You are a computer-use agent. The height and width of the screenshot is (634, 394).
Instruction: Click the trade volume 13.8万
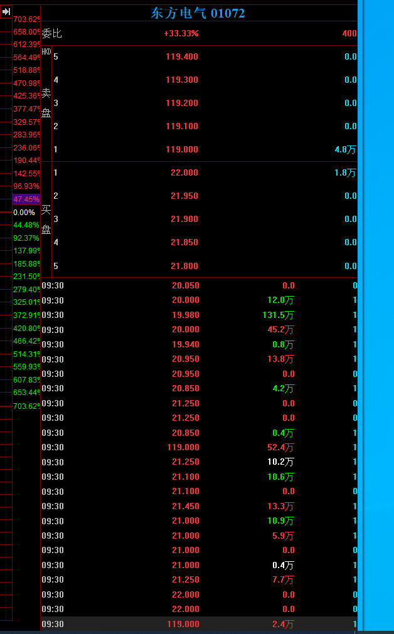(280, 359)
